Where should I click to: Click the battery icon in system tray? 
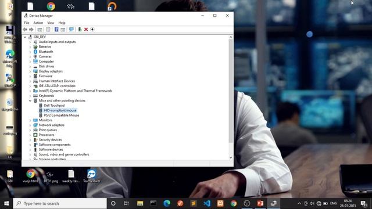point(325,204)
